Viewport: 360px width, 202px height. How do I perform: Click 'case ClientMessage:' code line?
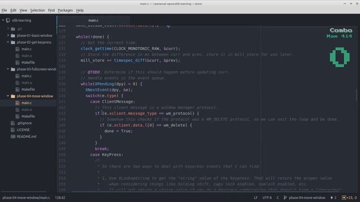(x=112, y=102)
